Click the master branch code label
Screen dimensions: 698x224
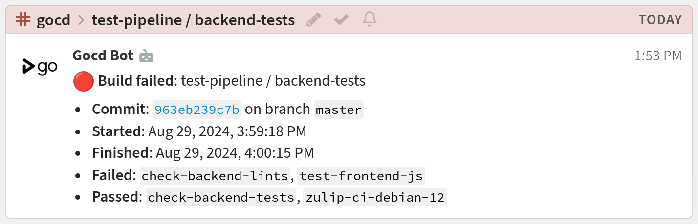[x=338, y=110]
